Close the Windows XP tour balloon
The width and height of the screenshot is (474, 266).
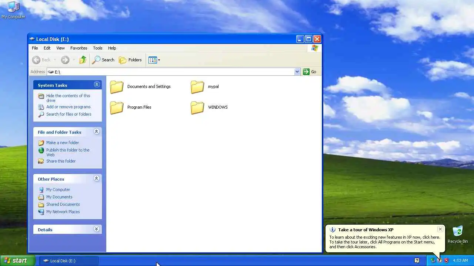click(x=440, y=229)
